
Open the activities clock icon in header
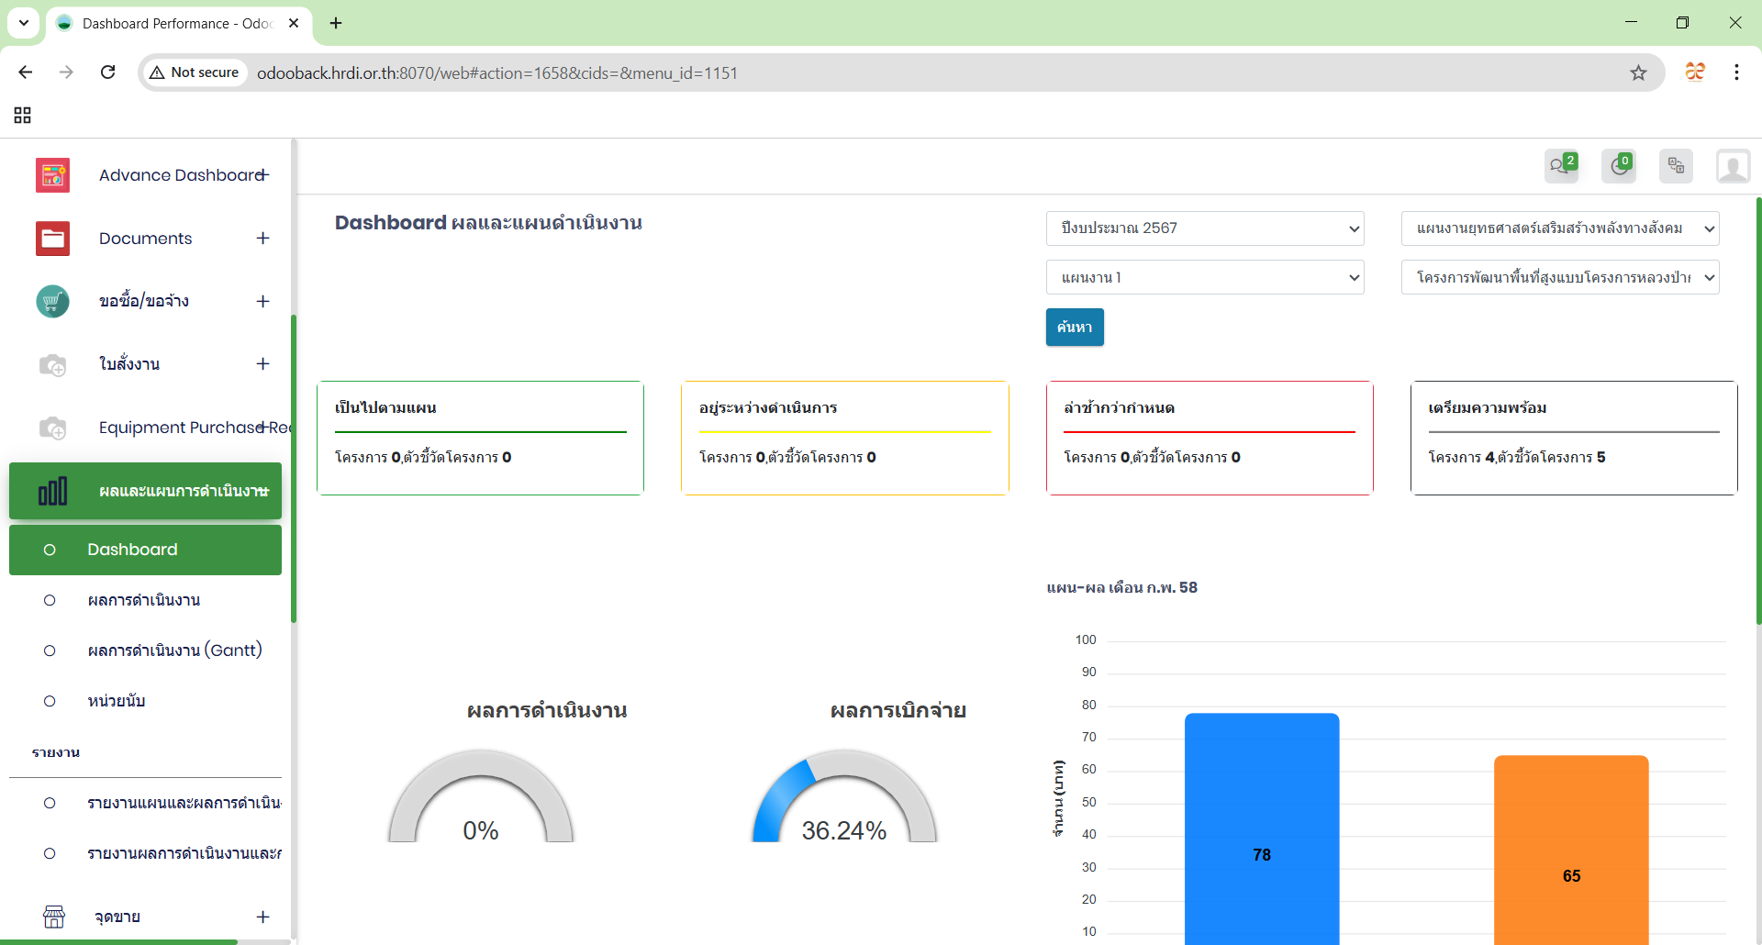point(1619,166)
